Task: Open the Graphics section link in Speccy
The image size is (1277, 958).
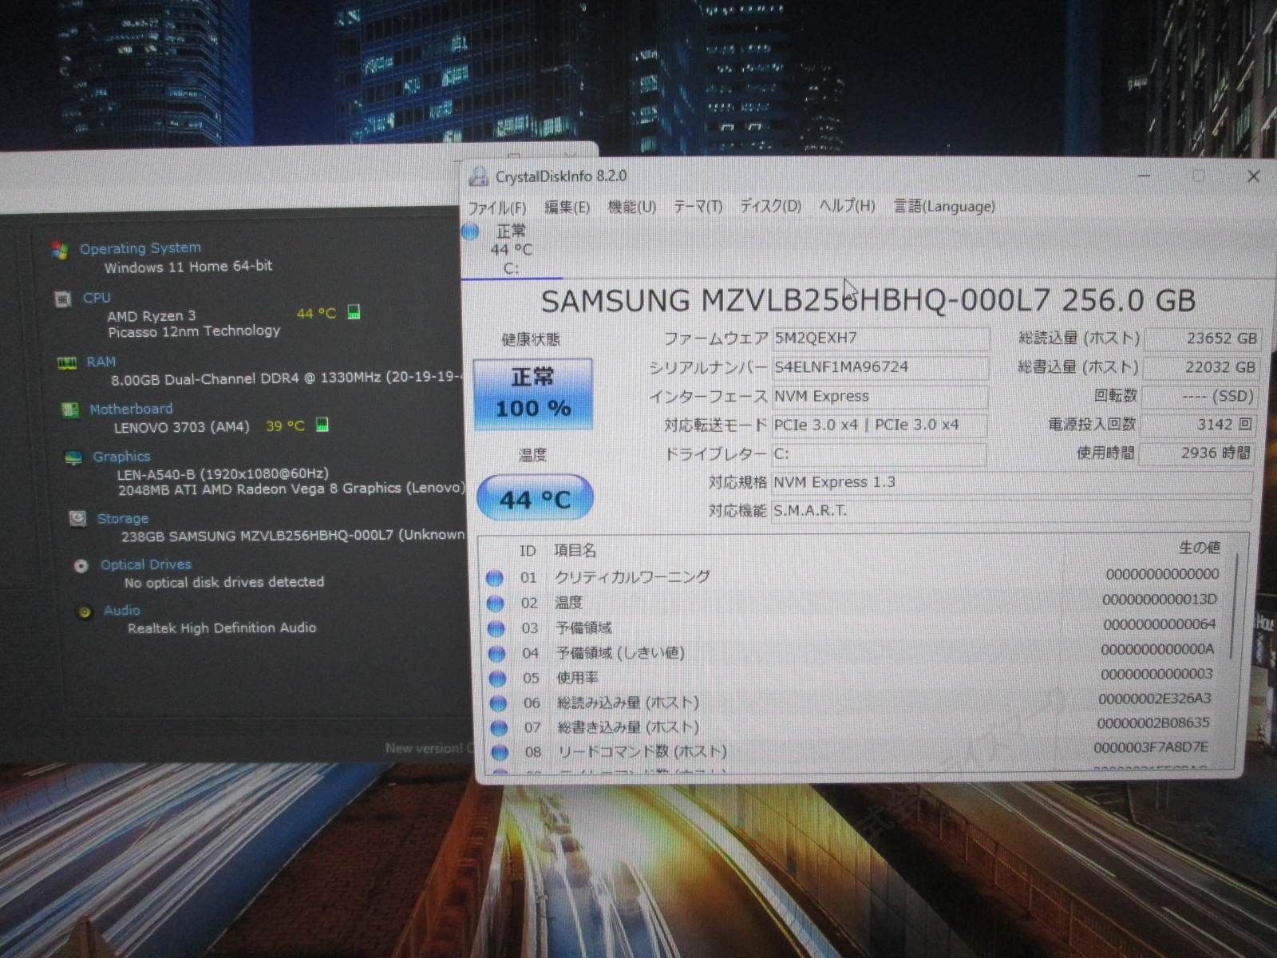Action: pyautogui.click(x=121, y=457)
